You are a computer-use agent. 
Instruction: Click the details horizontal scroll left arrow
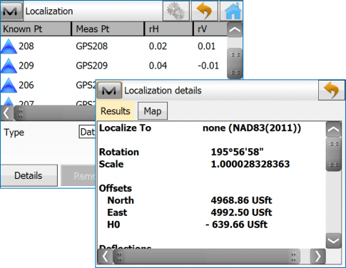[105, 257]
